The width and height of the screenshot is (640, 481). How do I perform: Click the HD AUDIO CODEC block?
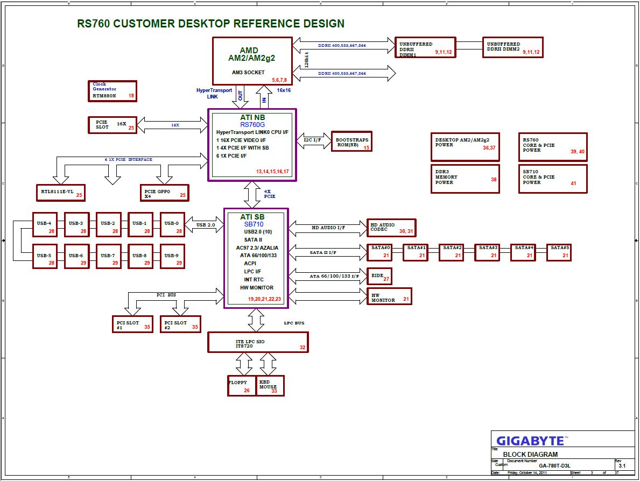click(391, 228)
